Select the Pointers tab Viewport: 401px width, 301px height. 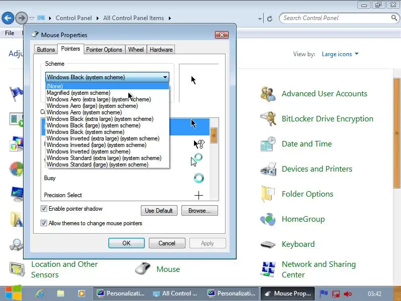point(71,49)
